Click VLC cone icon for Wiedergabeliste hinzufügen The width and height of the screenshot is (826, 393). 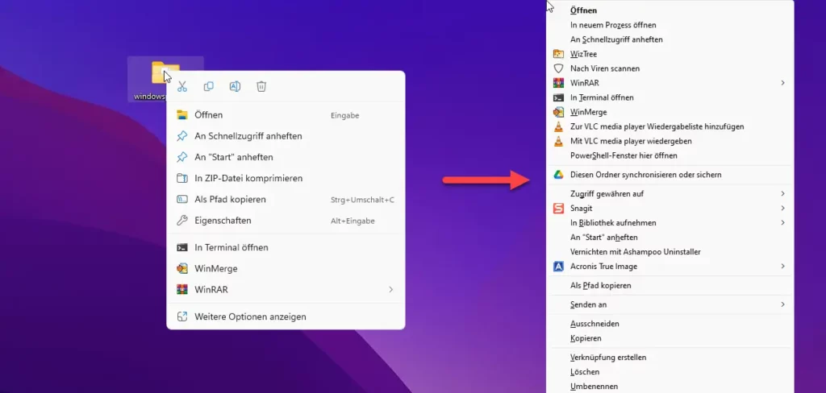click(x=558, y=126)
